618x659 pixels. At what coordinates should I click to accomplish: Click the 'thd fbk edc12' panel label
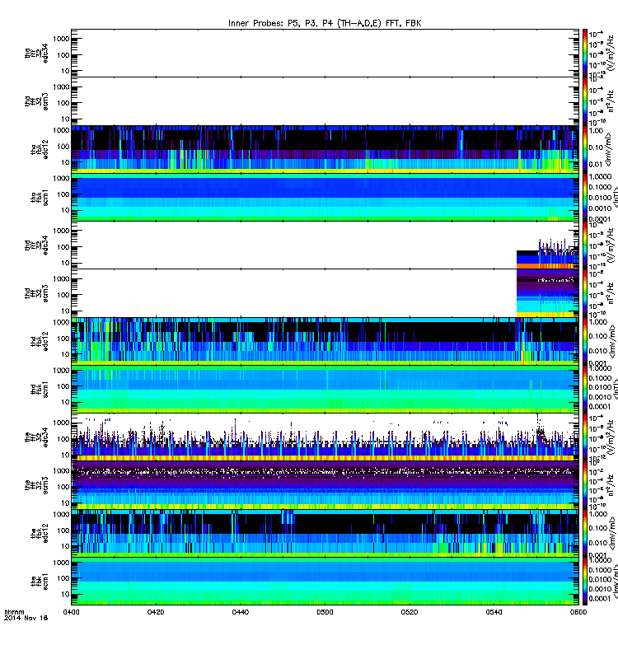(40, 341)
